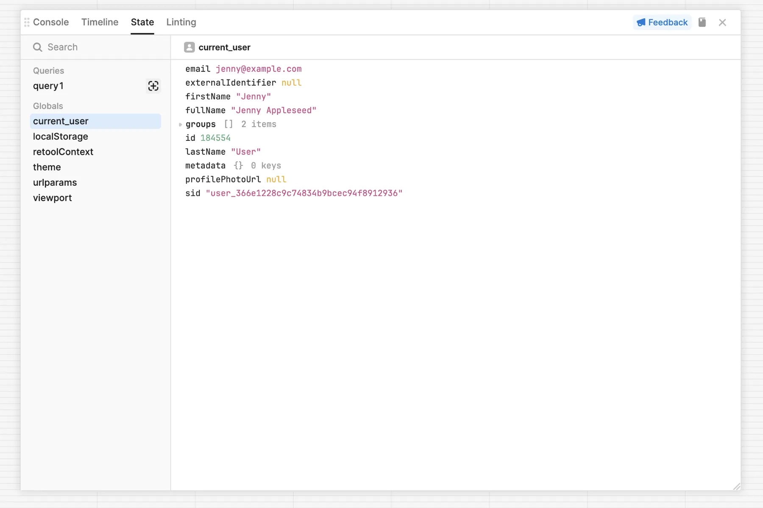The image size is (763, 508).
Task: Close the debug panel with X
Action: 722,22
